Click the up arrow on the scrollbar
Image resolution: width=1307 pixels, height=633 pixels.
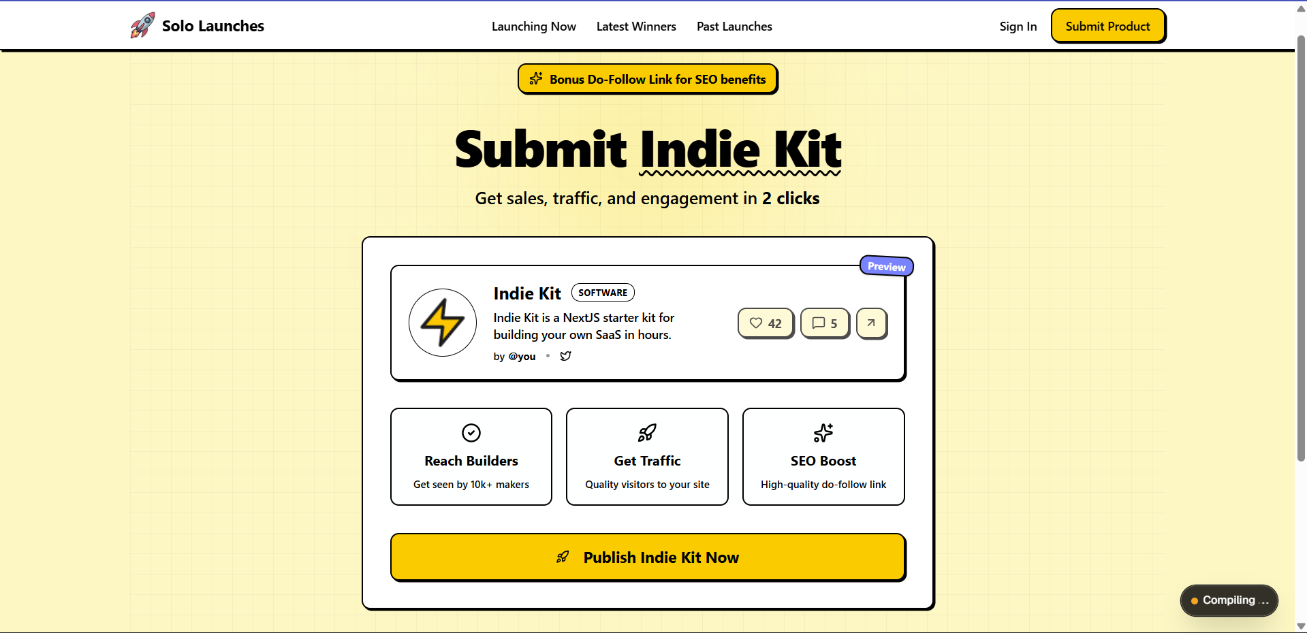1300,8
